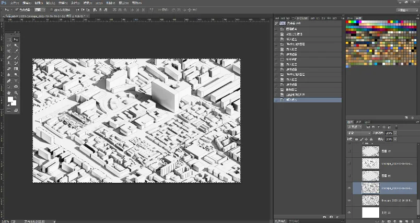
Task: Select the Hand tool
Action: click(x=9, y=93)
